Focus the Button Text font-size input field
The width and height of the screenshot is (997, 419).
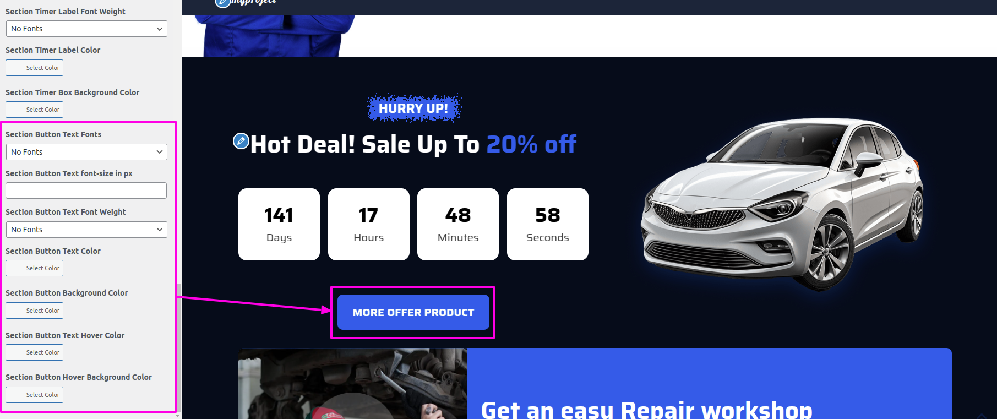pyautogui.click(x=86, y=191)
